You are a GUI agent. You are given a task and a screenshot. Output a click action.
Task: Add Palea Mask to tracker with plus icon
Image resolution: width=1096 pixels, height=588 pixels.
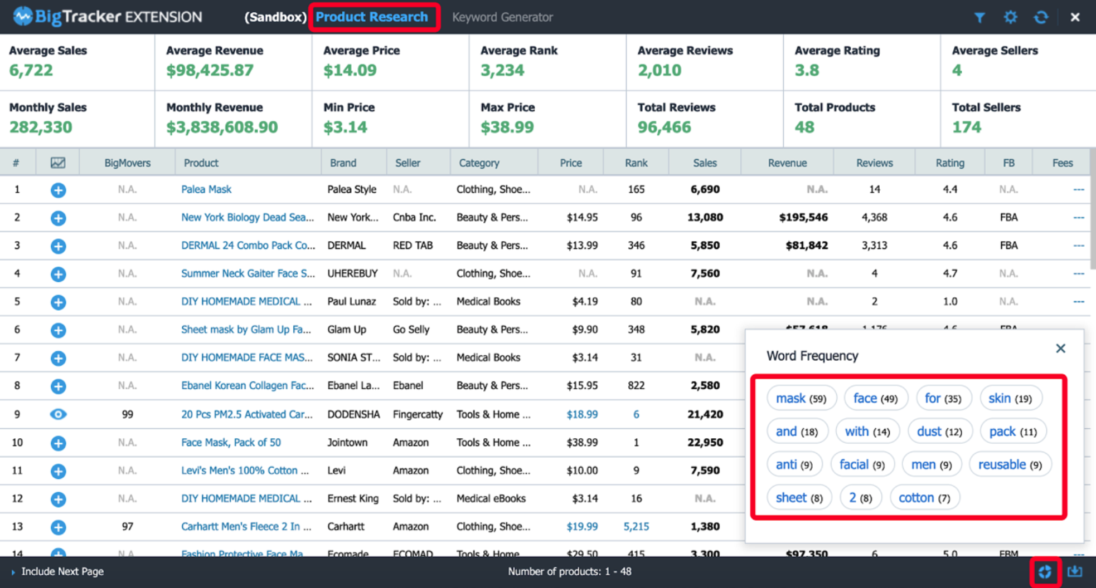[58, 190]
